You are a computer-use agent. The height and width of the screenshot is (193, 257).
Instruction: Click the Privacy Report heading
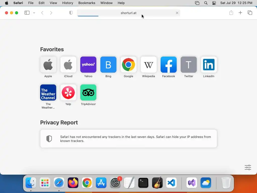[59, 122]
